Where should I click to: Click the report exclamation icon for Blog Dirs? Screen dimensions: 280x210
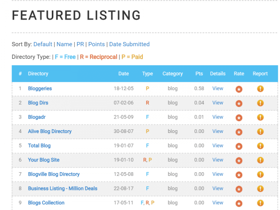[x=260, y=103]
